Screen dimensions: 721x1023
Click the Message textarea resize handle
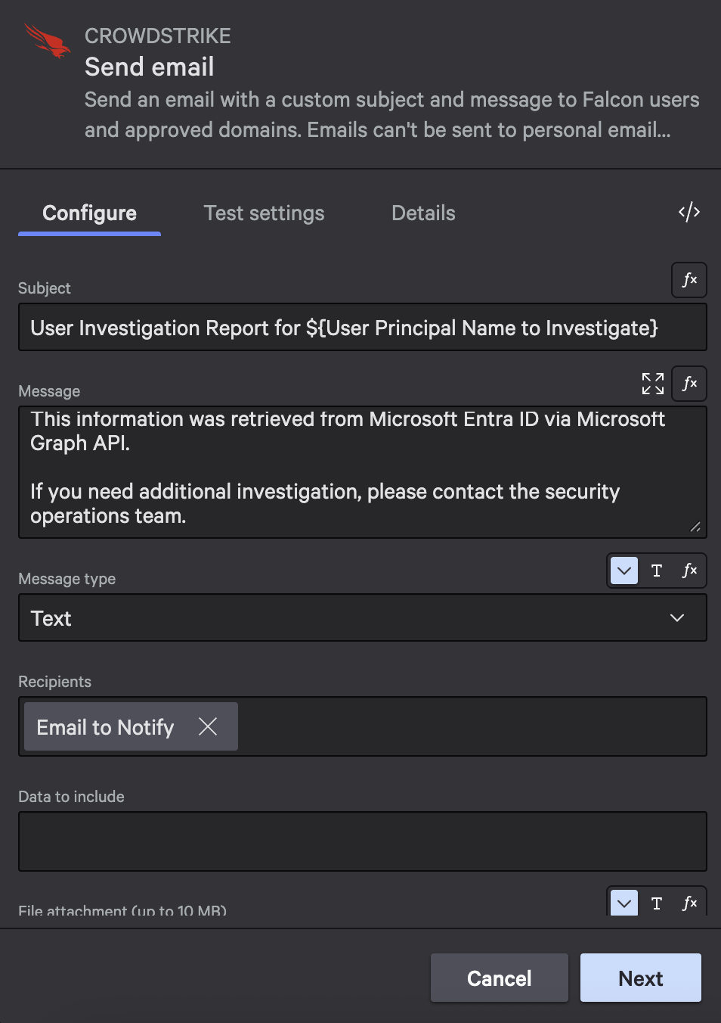coord(695,527)
